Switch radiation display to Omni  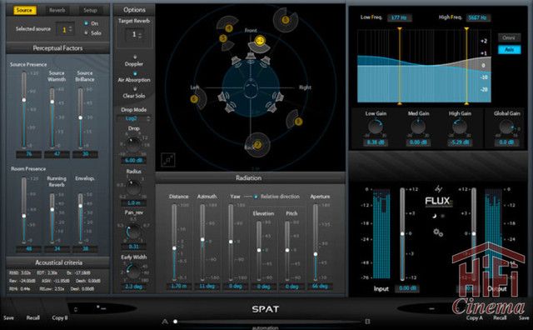pyautogui.click(x=509, y=37)
